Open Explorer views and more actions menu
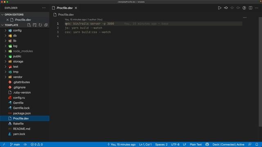 coord(44,8)
